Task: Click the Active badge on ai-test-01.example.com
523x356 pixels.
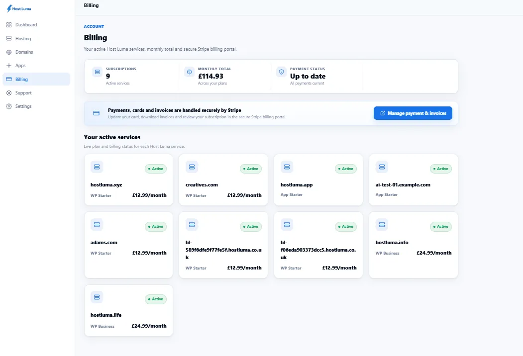Action: click(441, 169)
